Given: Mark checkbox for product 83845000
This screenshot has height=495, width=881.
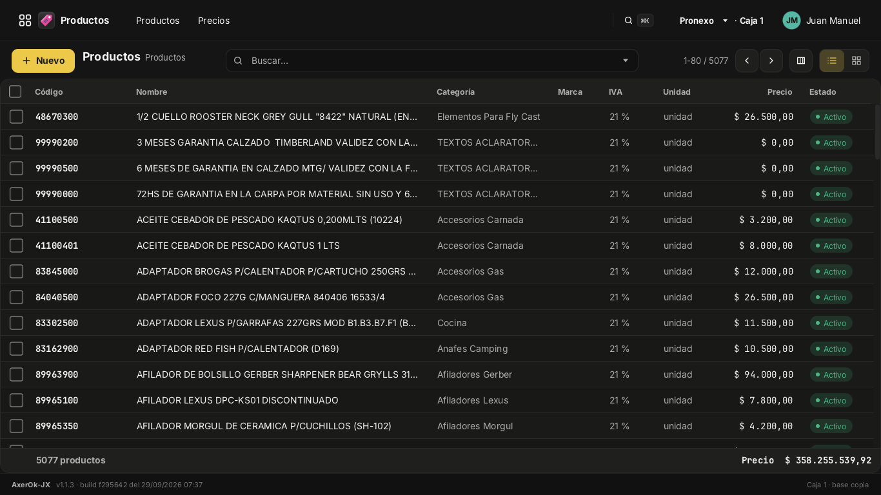Looking at the screenshot, I should 17,271.
